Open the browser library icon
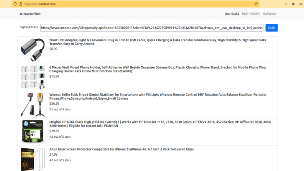The width and height of the screenshot is (304, 171). tap(293, 4)
